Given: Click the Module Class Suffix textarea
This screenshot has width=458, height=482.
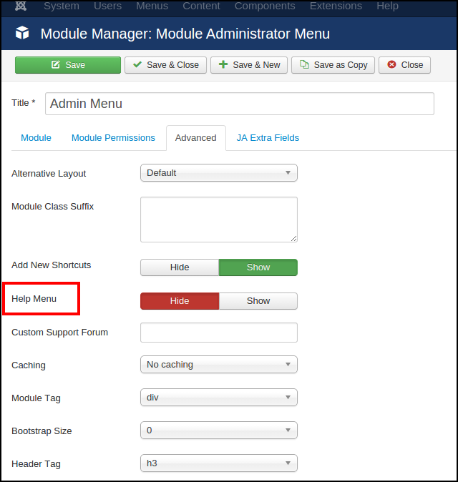Looking at the screenshot, I should tap(218, 220).
